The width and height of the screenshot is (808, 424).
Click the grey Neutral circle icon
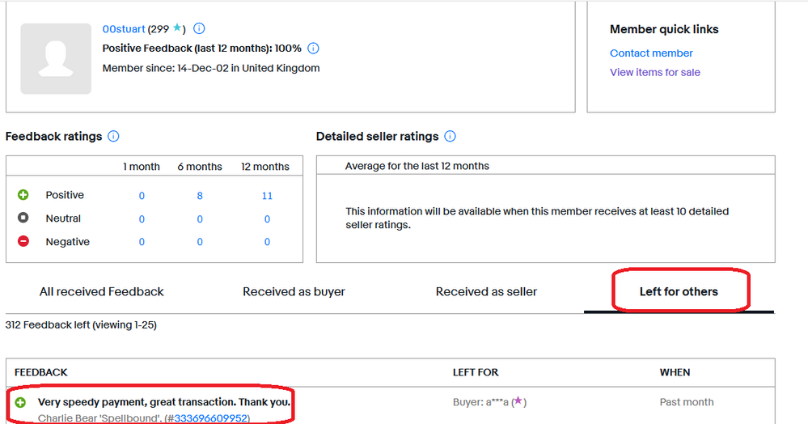pyautogui.click(x=23, y=218)
